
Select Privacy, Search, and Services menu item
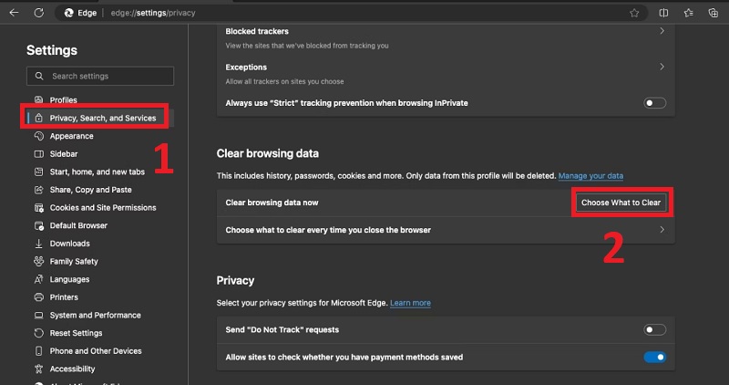tap(102, 118)
